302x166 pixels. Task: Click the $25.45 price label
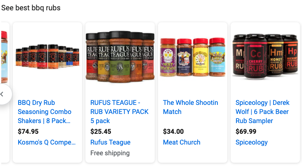(101, 131)
